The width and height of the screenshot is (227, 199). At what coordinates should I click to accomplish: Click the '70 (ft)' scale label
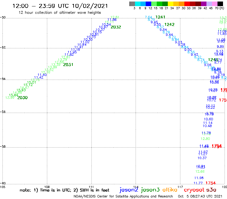pyautogui.click(x=219, y=8)
